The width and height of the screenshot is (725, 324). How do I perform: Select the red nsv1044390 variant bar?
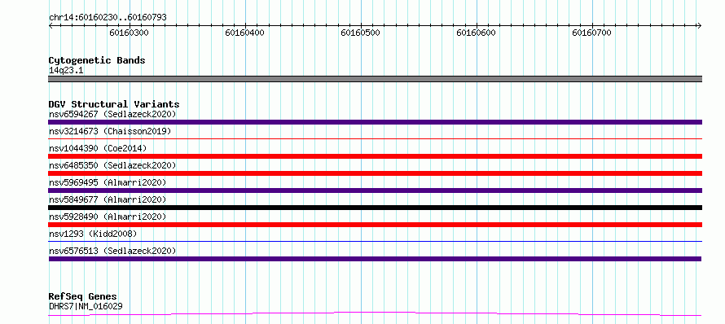375,156
